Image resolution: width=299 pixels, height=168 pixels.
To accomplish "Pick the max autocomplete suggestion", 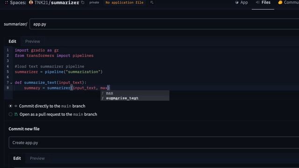I will point(135,93).
